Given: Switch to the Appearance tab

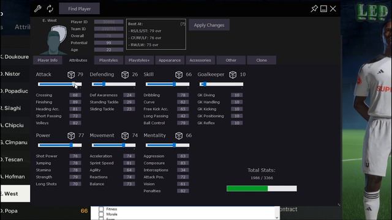Looking at the screenshot, I should point(170,60).
